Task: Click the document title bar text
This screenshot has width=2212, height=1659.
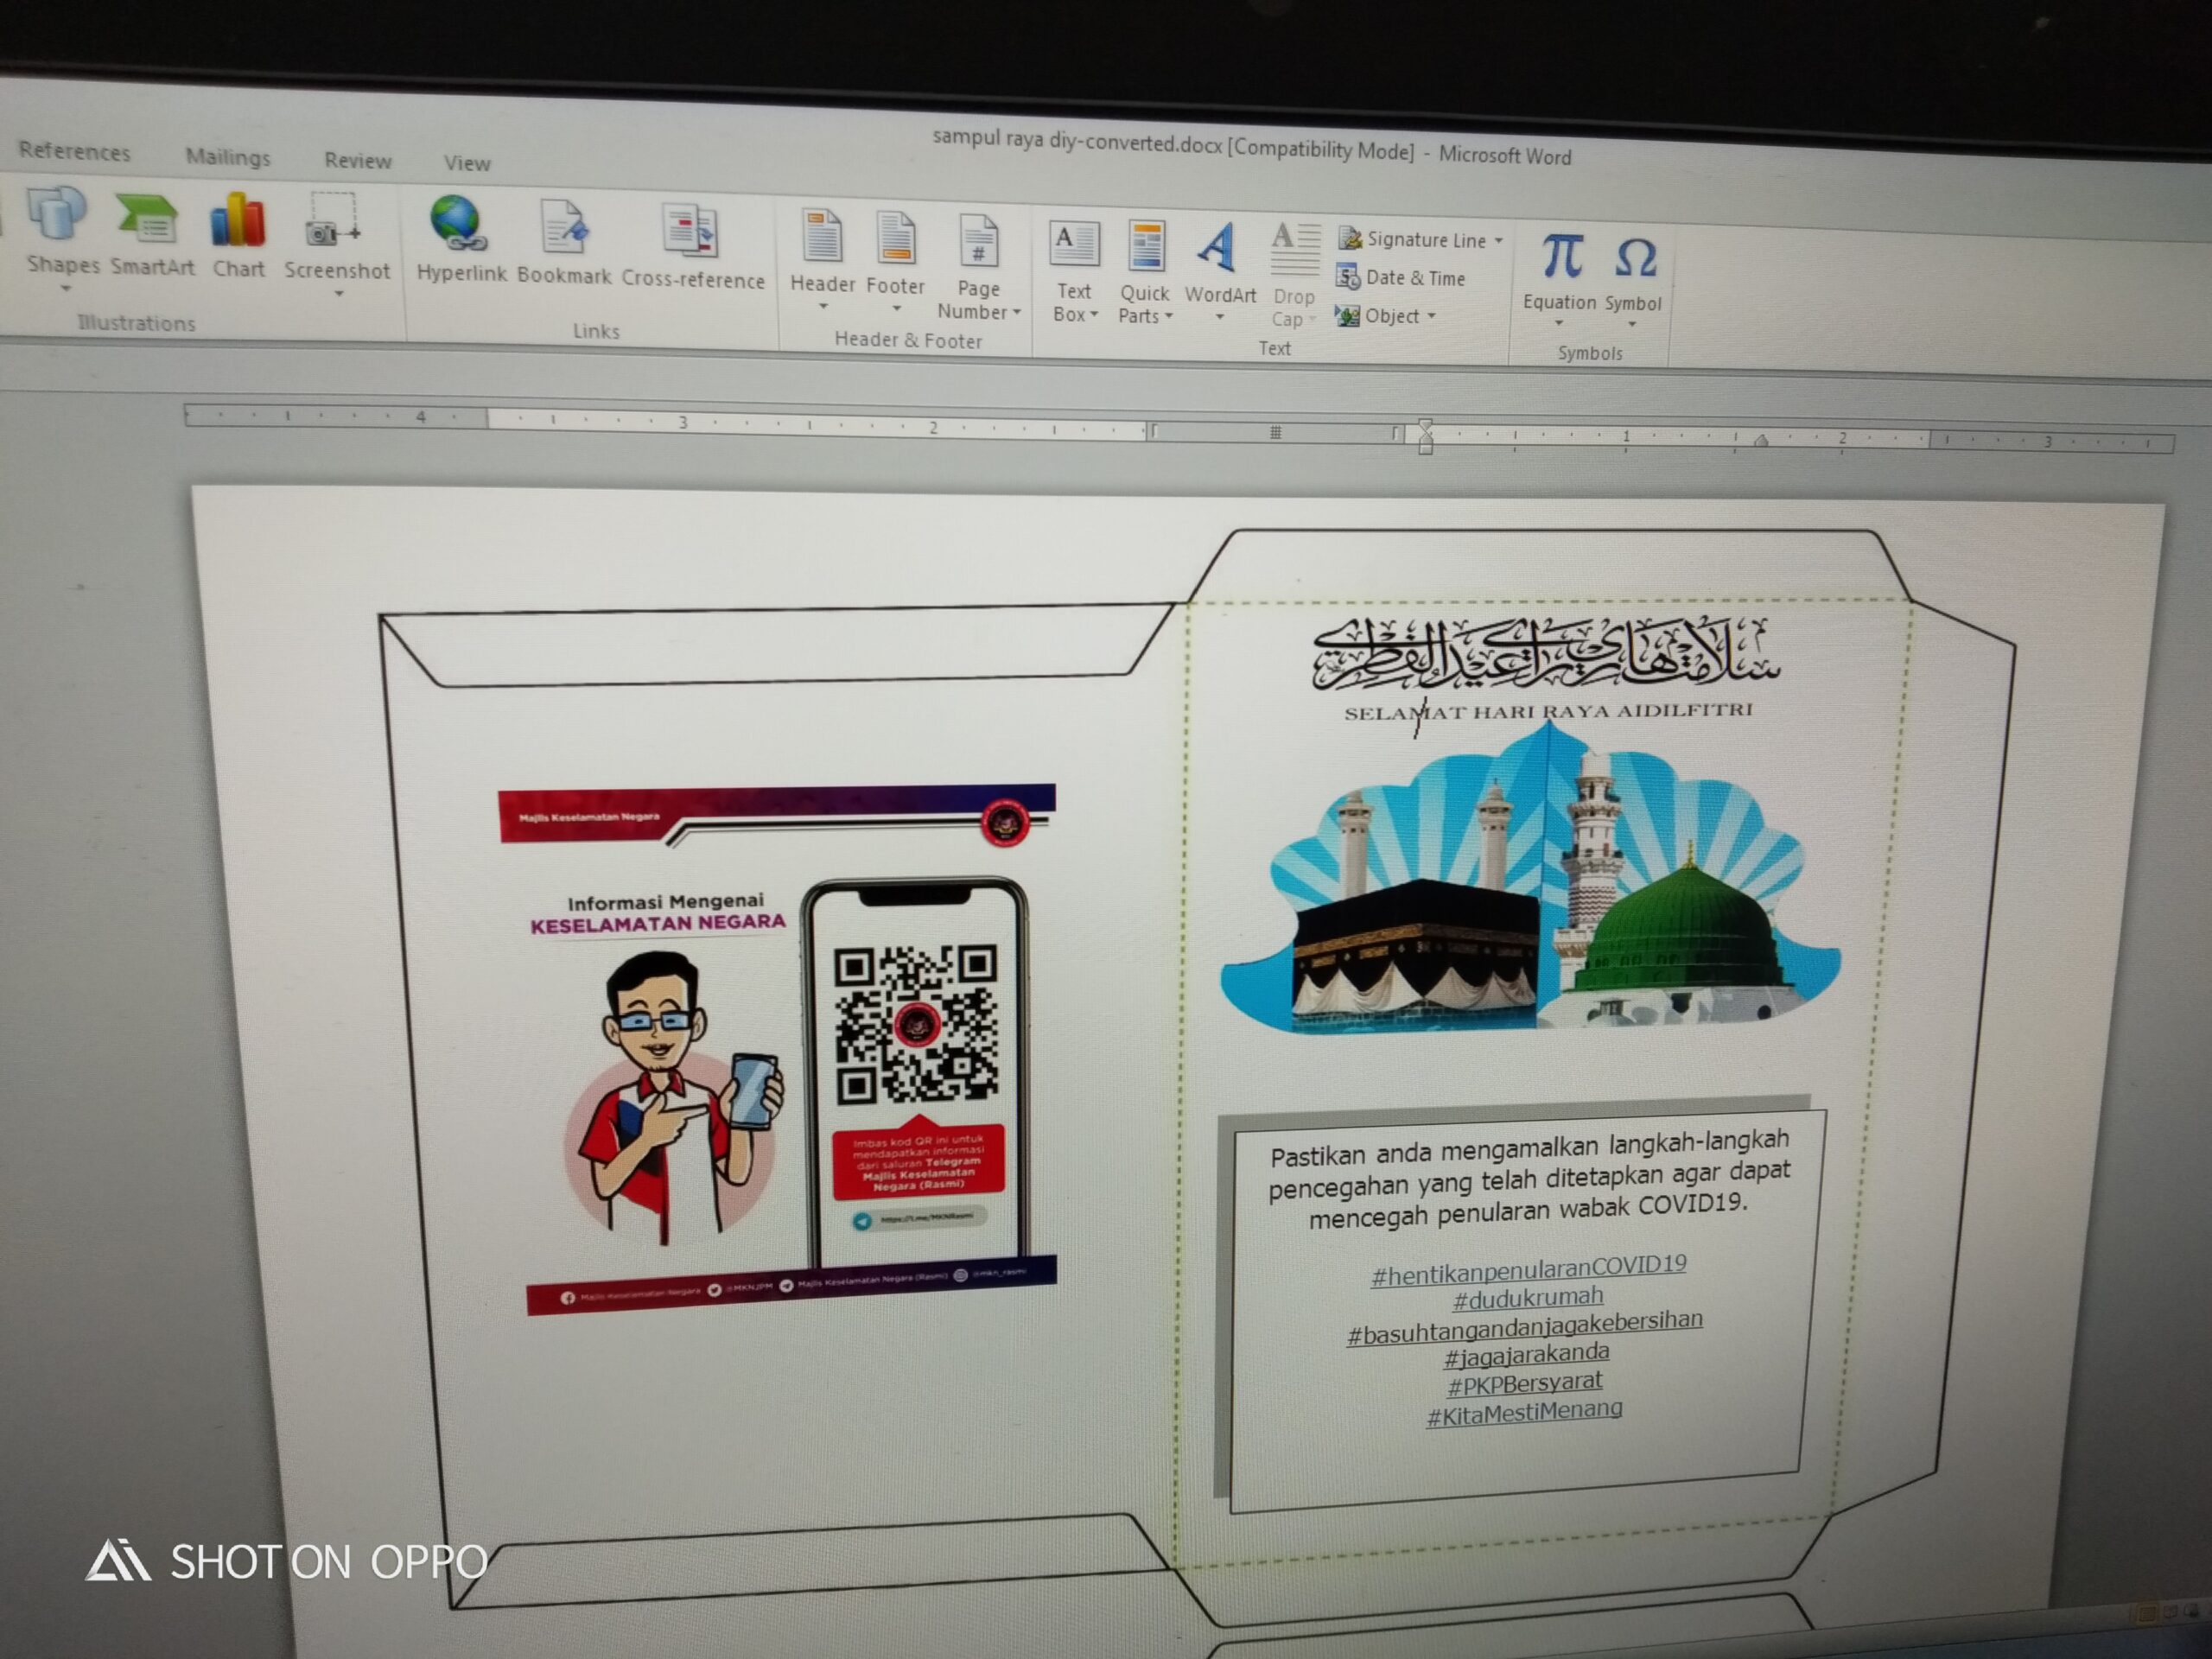Action: click(x=1252, y=147)
